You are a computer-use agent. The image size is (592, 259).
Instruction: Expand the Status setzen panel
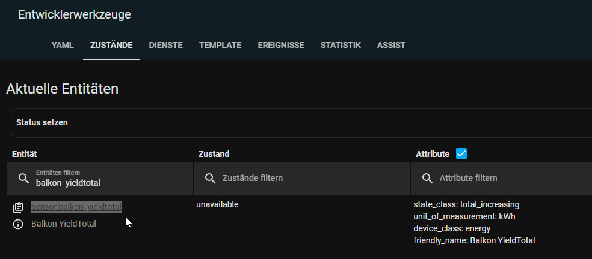click(x=301, y=122)
